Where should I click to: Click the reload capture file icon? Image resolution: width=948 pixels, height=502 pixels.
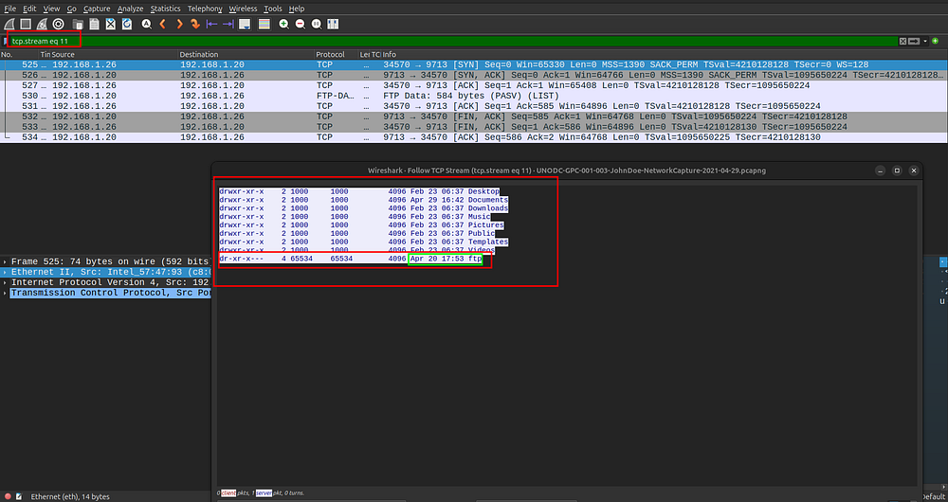127,23
